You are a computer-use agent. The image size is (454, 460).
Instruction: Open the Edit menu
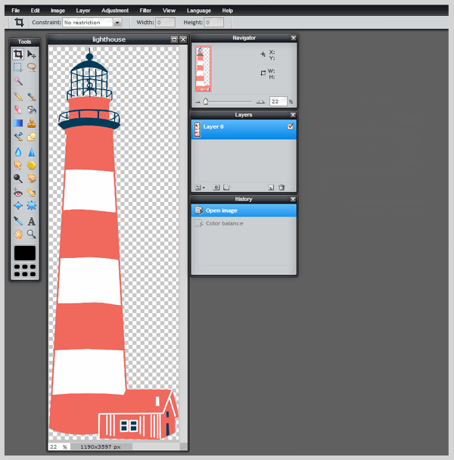(35, 11)
